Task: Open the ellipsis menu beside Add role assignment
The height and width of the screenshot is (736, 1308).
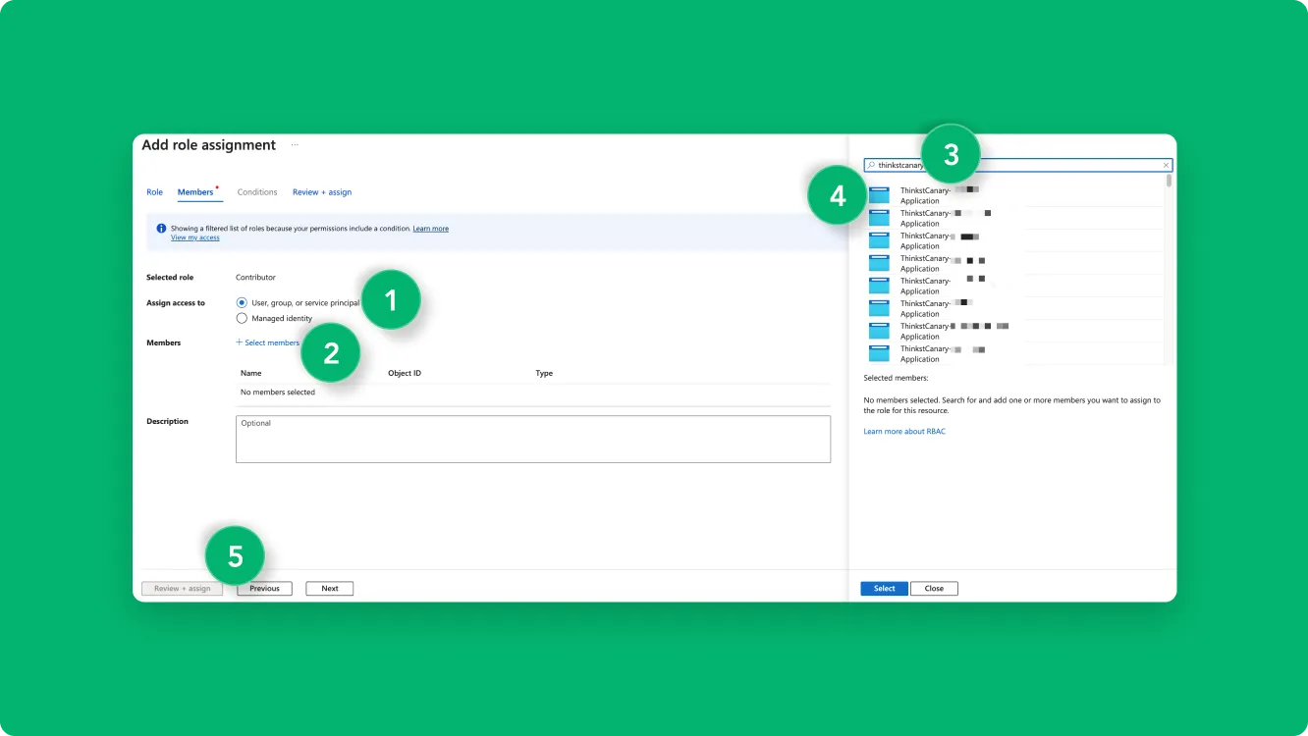Action: [295, 145]
